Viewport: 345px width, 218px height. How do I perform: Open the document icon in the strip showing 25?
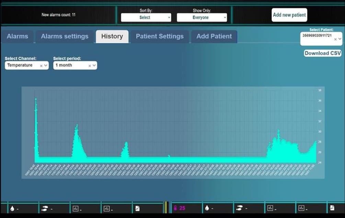coord(332,208)
